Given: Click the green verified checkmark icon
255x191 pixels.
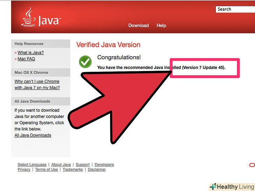Looking at the screenshot, I should [x=85, y=62].
